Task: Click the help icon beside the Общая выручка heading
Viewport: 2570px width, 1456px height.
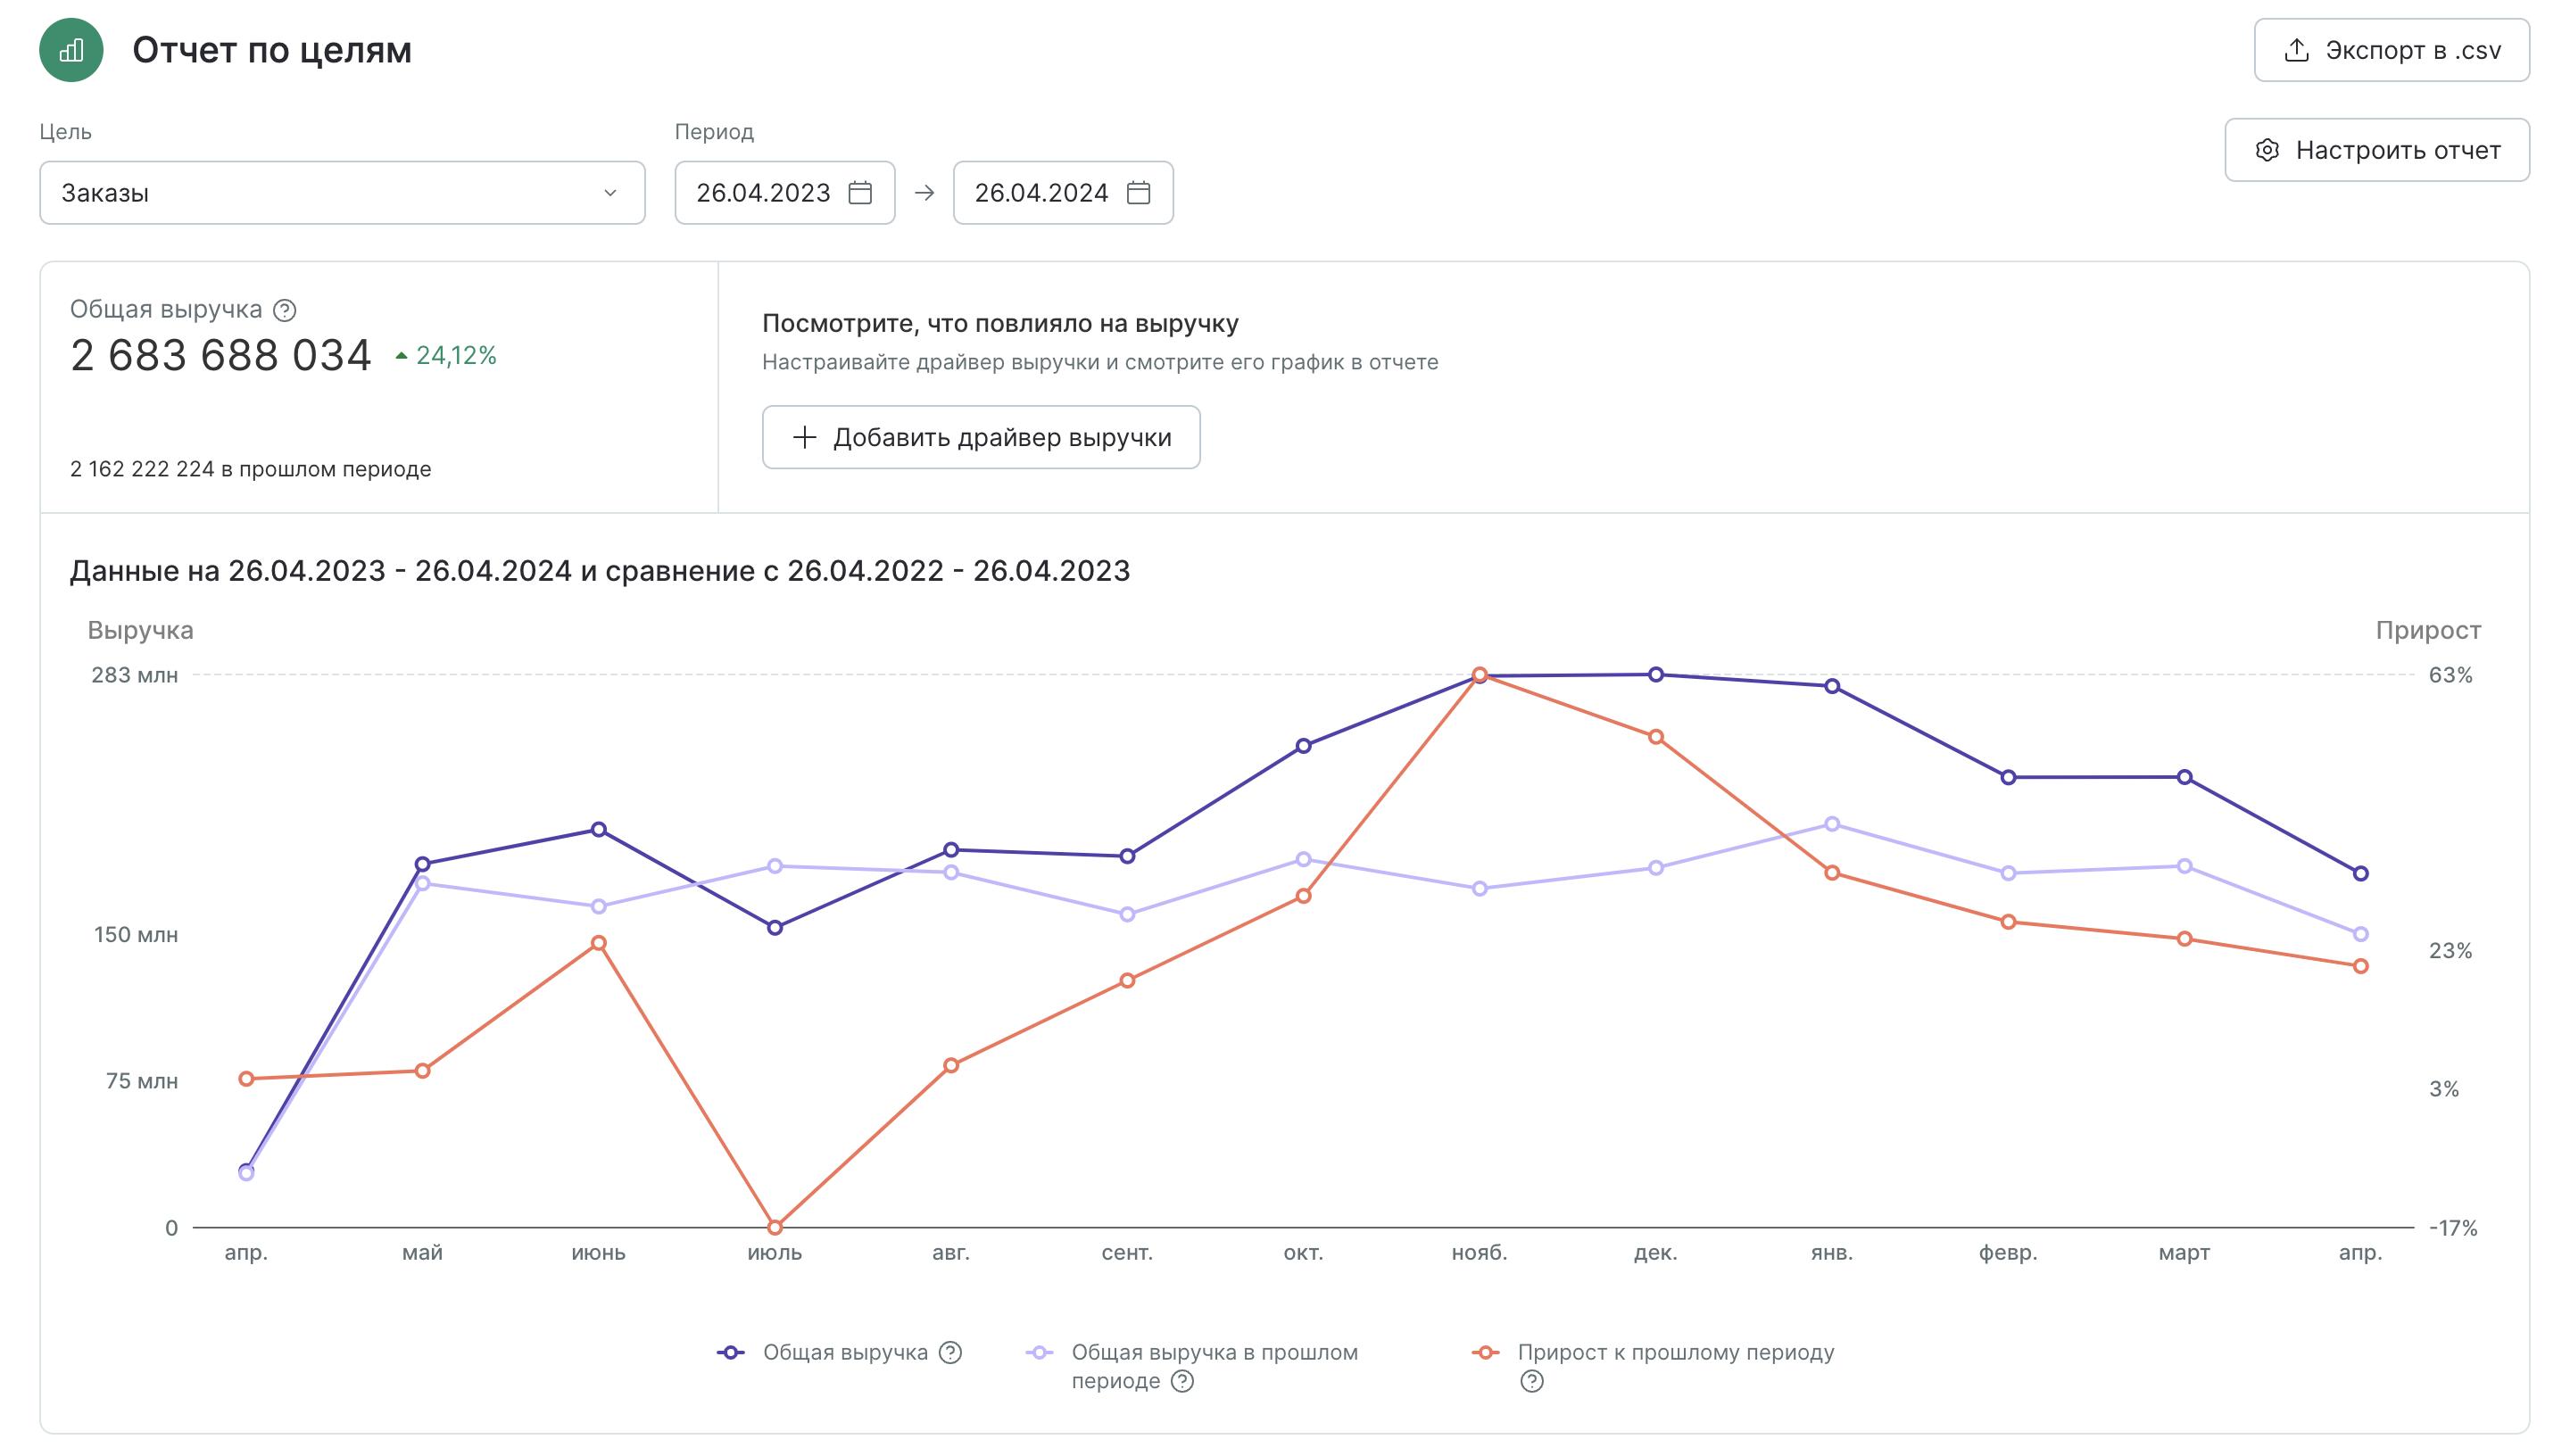Action: (x=285, y=310)
